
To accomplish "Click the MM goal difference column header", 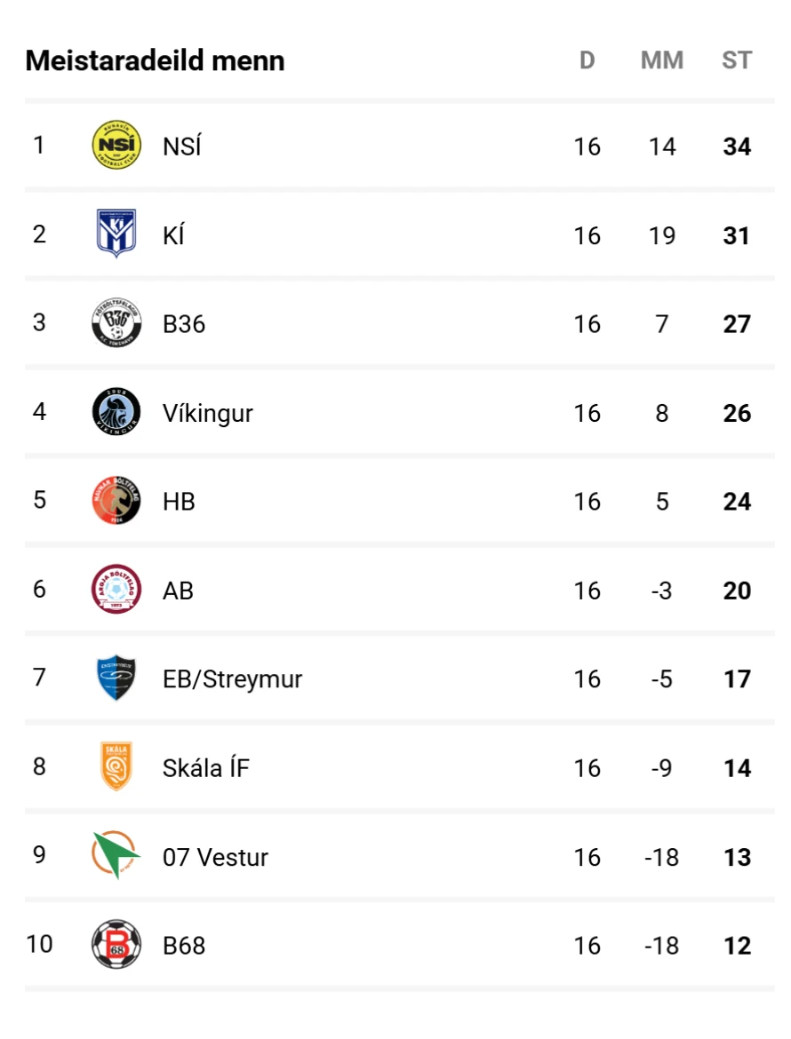I will point(662,60).
